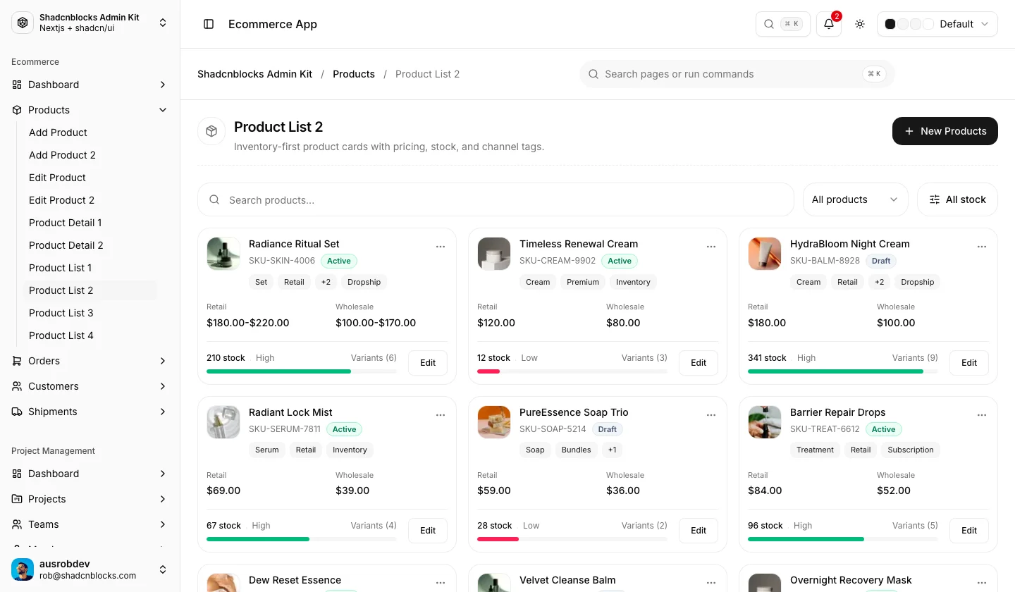The image size is (1015, 592).
Task: Open the All products filter dropdown
Action: click(x=856, y=199)
